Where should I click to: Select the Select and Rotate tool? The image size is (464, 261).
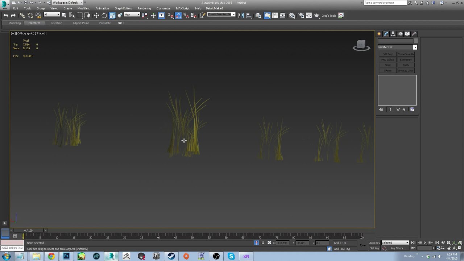pos(104,15)
